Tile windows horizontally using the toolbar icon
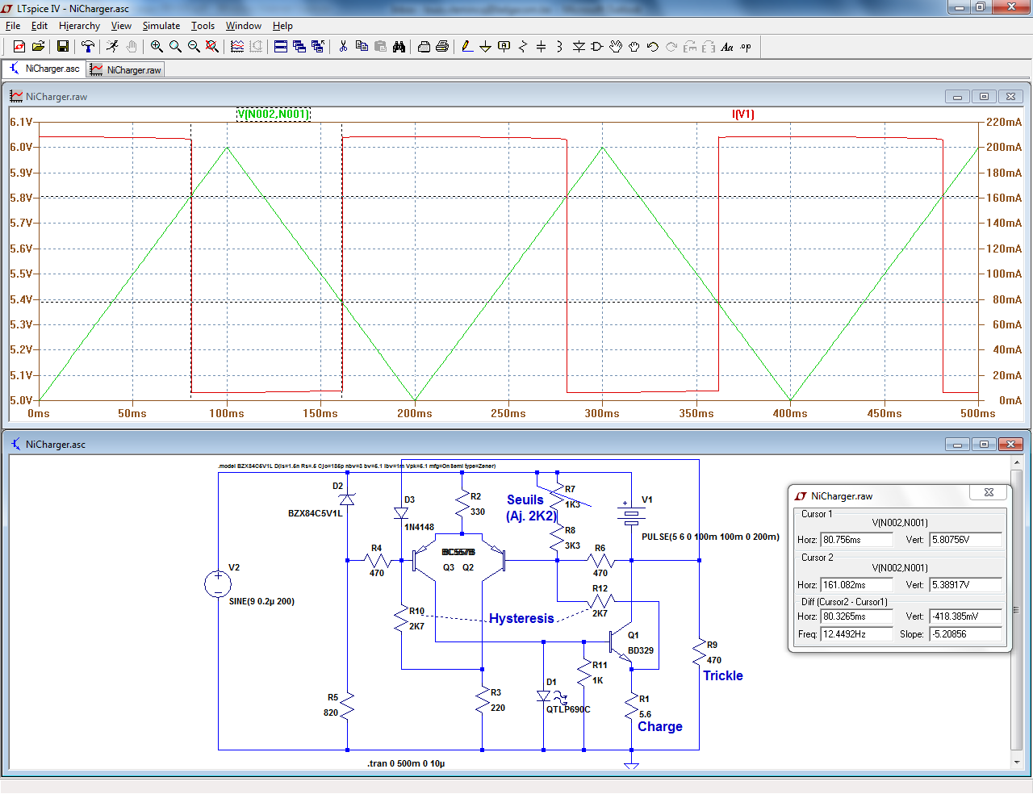 (281, 47)
